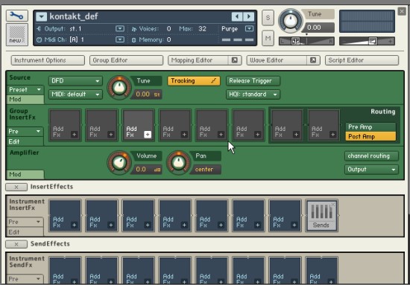The width and height of the screenshot is (410, 285).
Task: Open the HQI: standard dropdown
Action: (x=253, y=95)
